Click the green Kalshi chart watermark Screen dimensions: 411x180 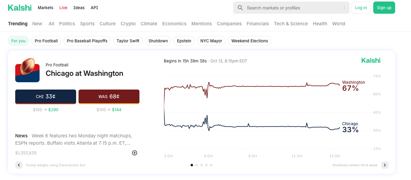point(371,61)
